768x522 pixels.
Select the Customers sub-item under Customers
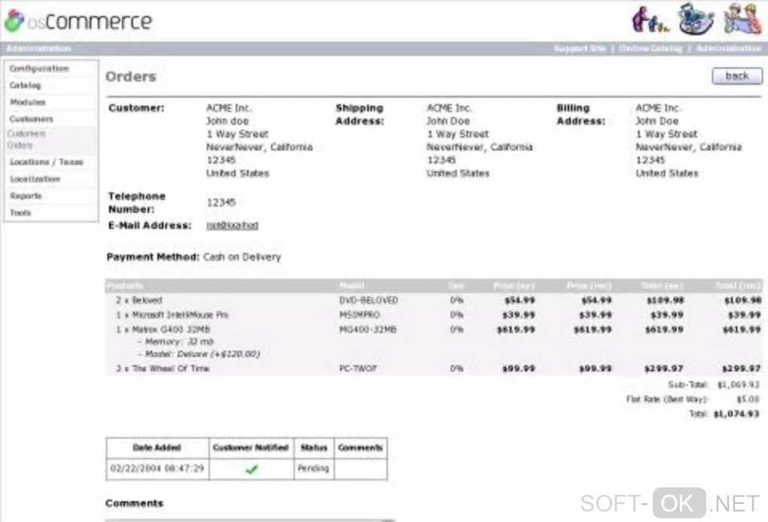26,134
